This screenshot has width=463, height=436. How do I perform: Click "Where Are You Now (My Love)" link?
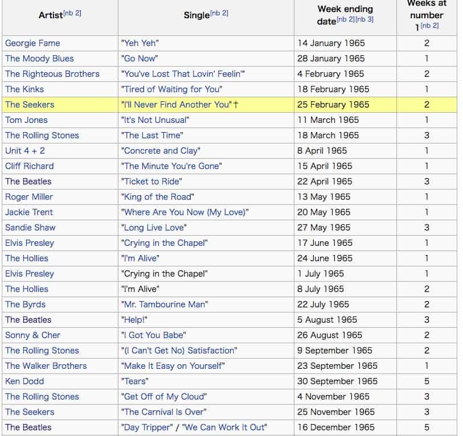click(x=185, y=212)
